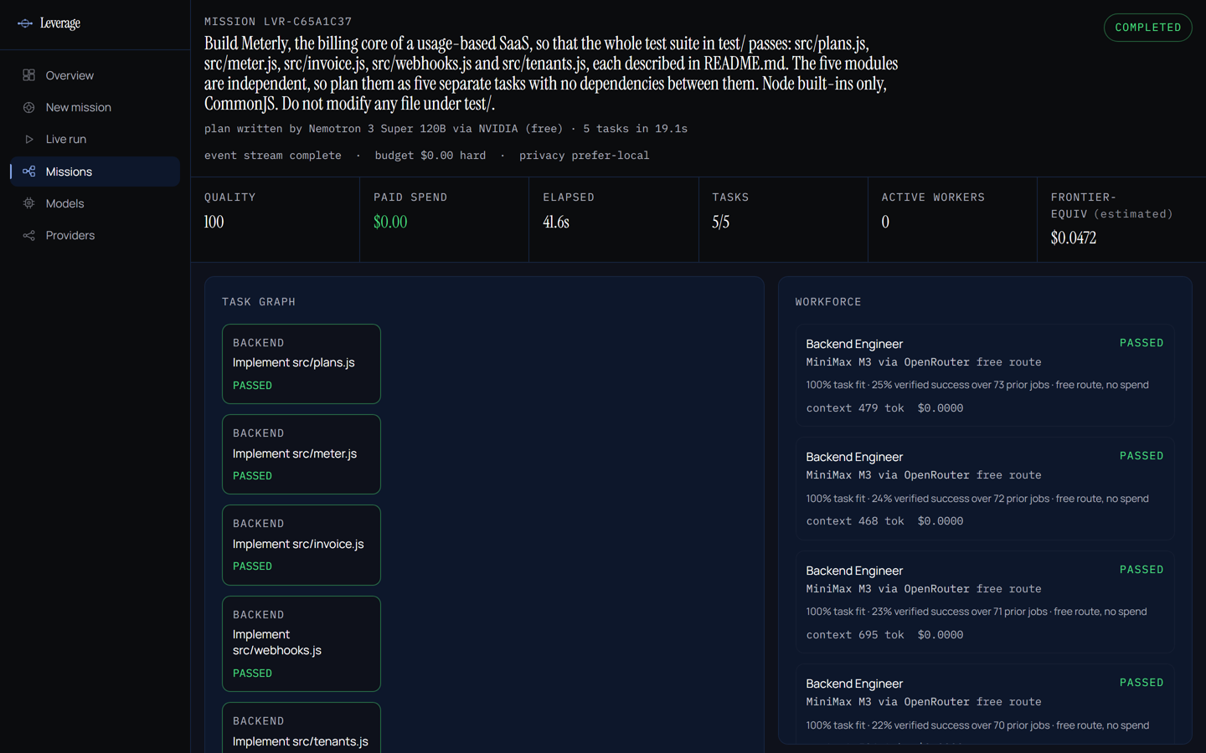Click the WORKFORCE heading

(828, 302)
